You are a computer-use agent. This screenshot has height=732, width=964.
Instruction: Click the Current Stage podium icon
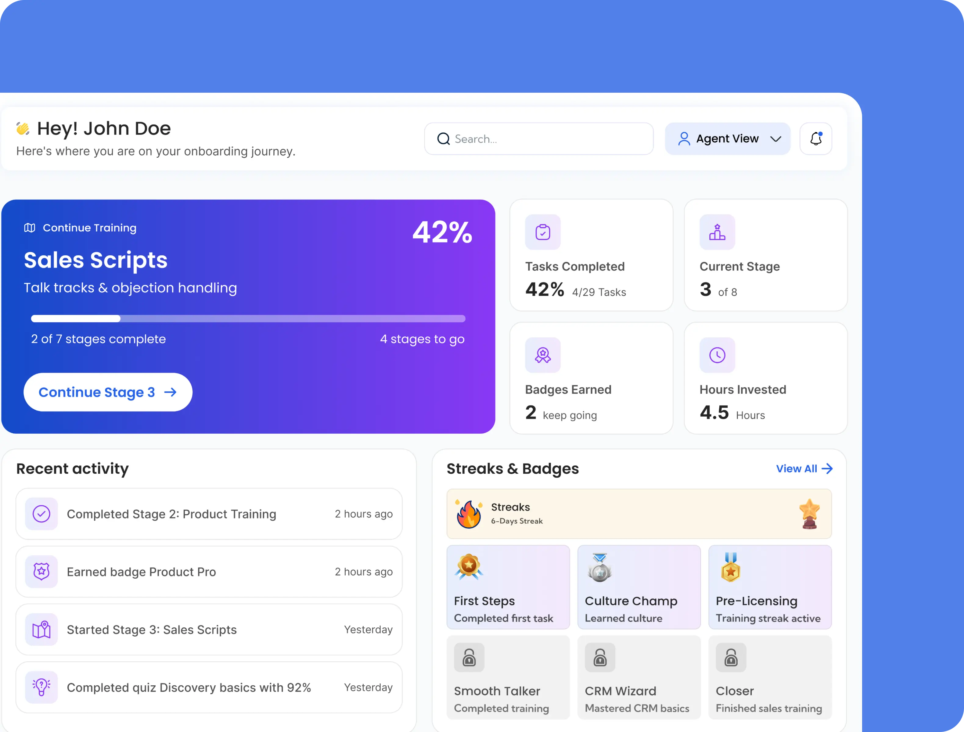point(717,232)
